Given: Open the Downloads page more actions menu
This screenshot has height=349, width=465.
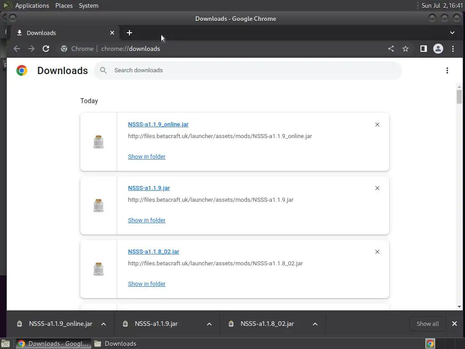Looking at the screenshot, I should pyautogui.click(x=447, y=70).
